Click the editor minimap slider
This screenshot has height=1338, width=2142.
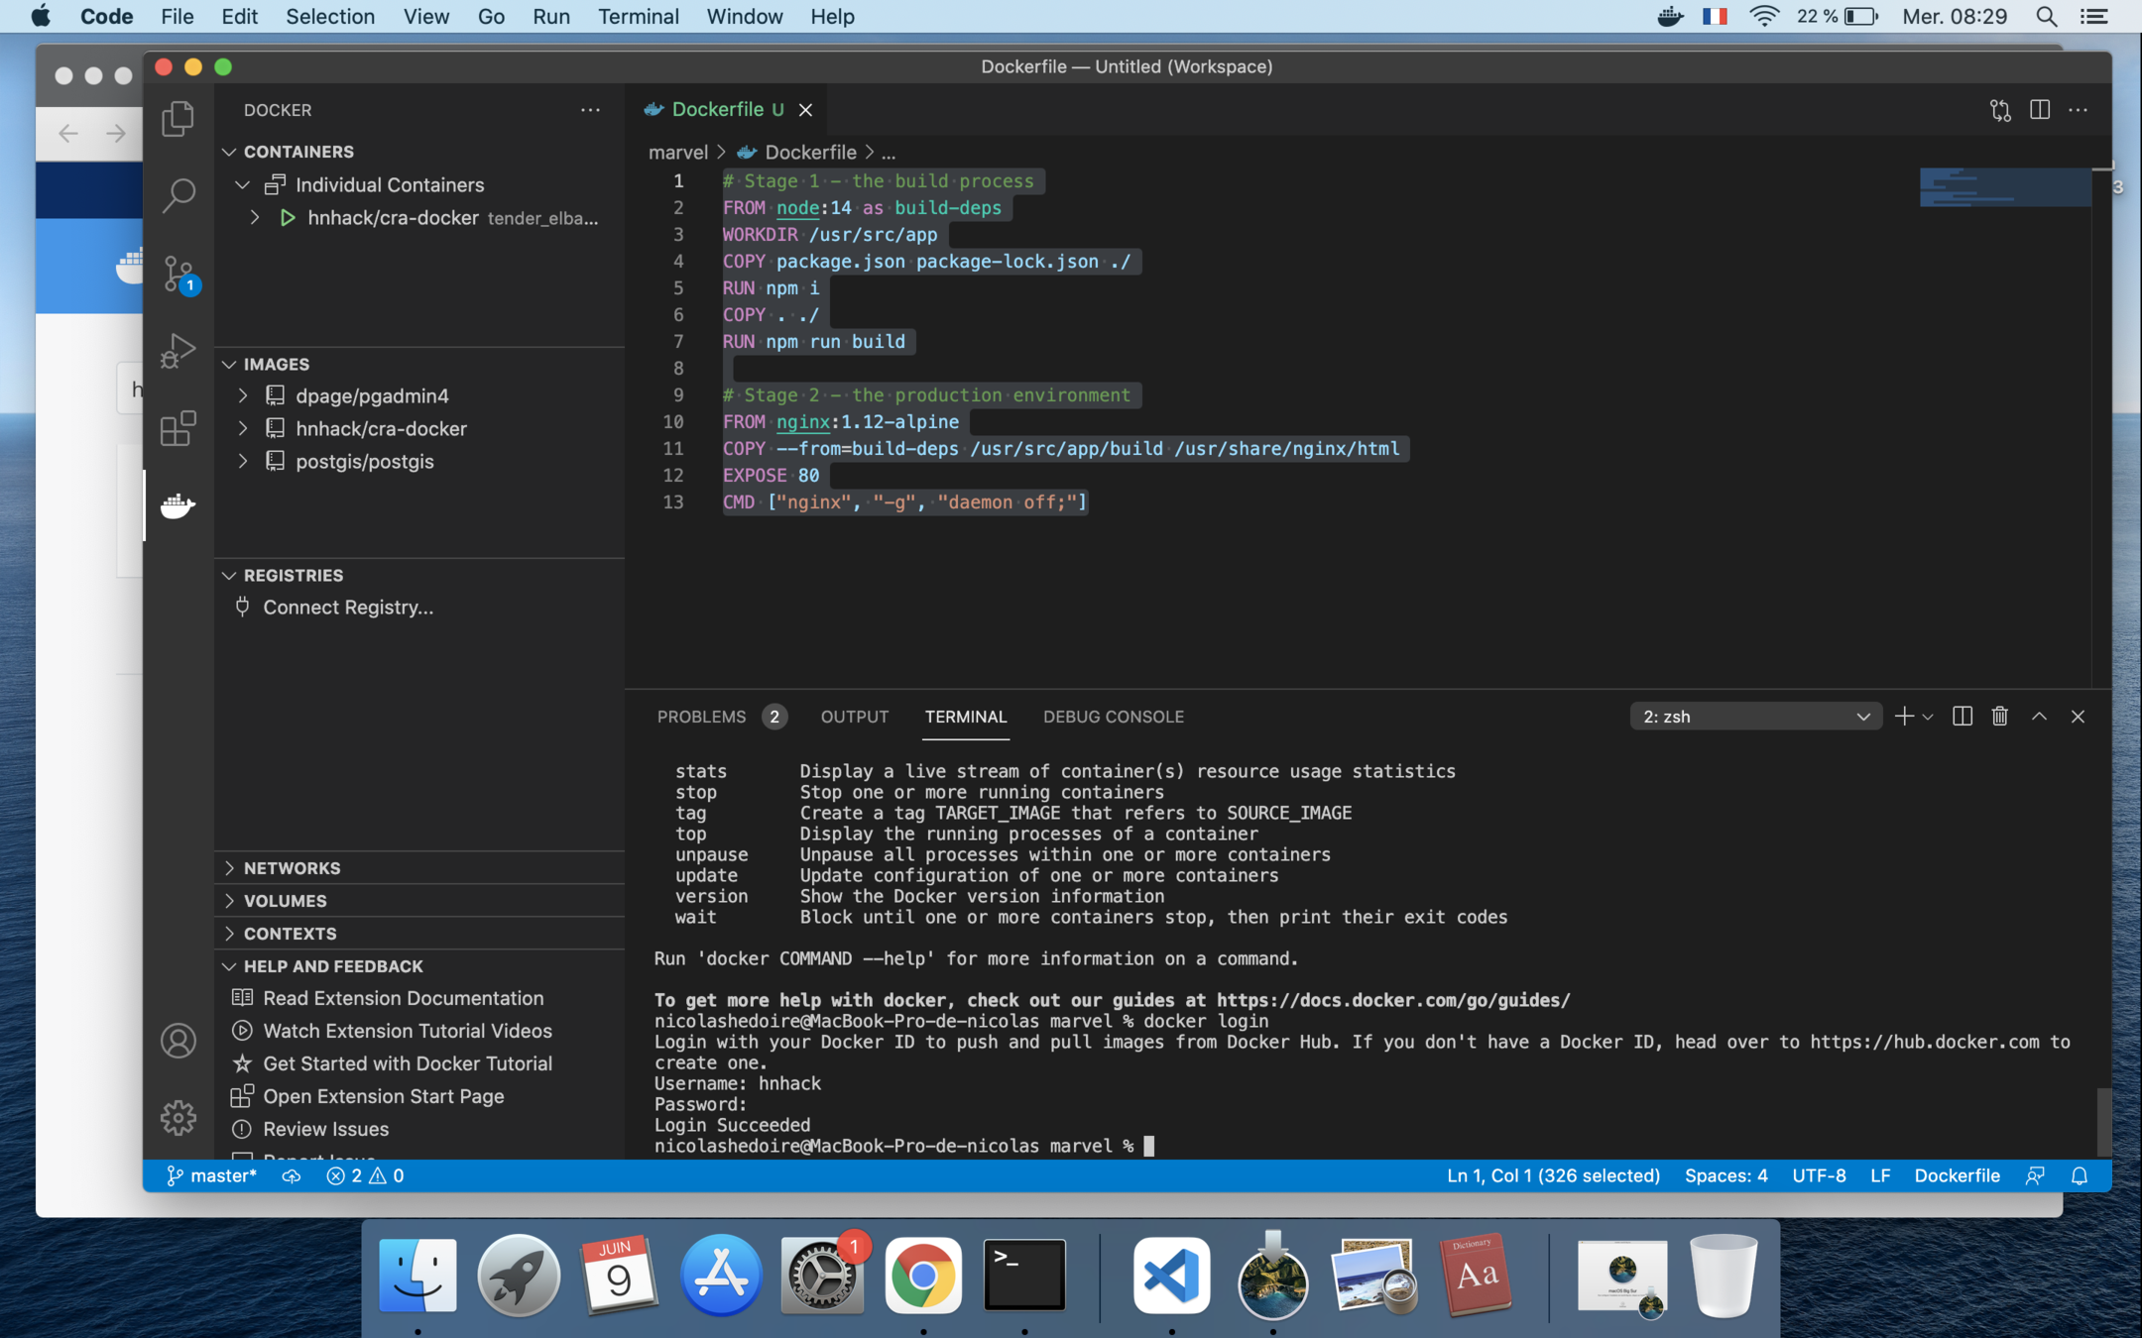click(x=2004, y=187)
